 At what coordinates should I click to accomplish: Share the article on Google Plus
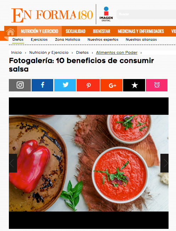[111, 85]
